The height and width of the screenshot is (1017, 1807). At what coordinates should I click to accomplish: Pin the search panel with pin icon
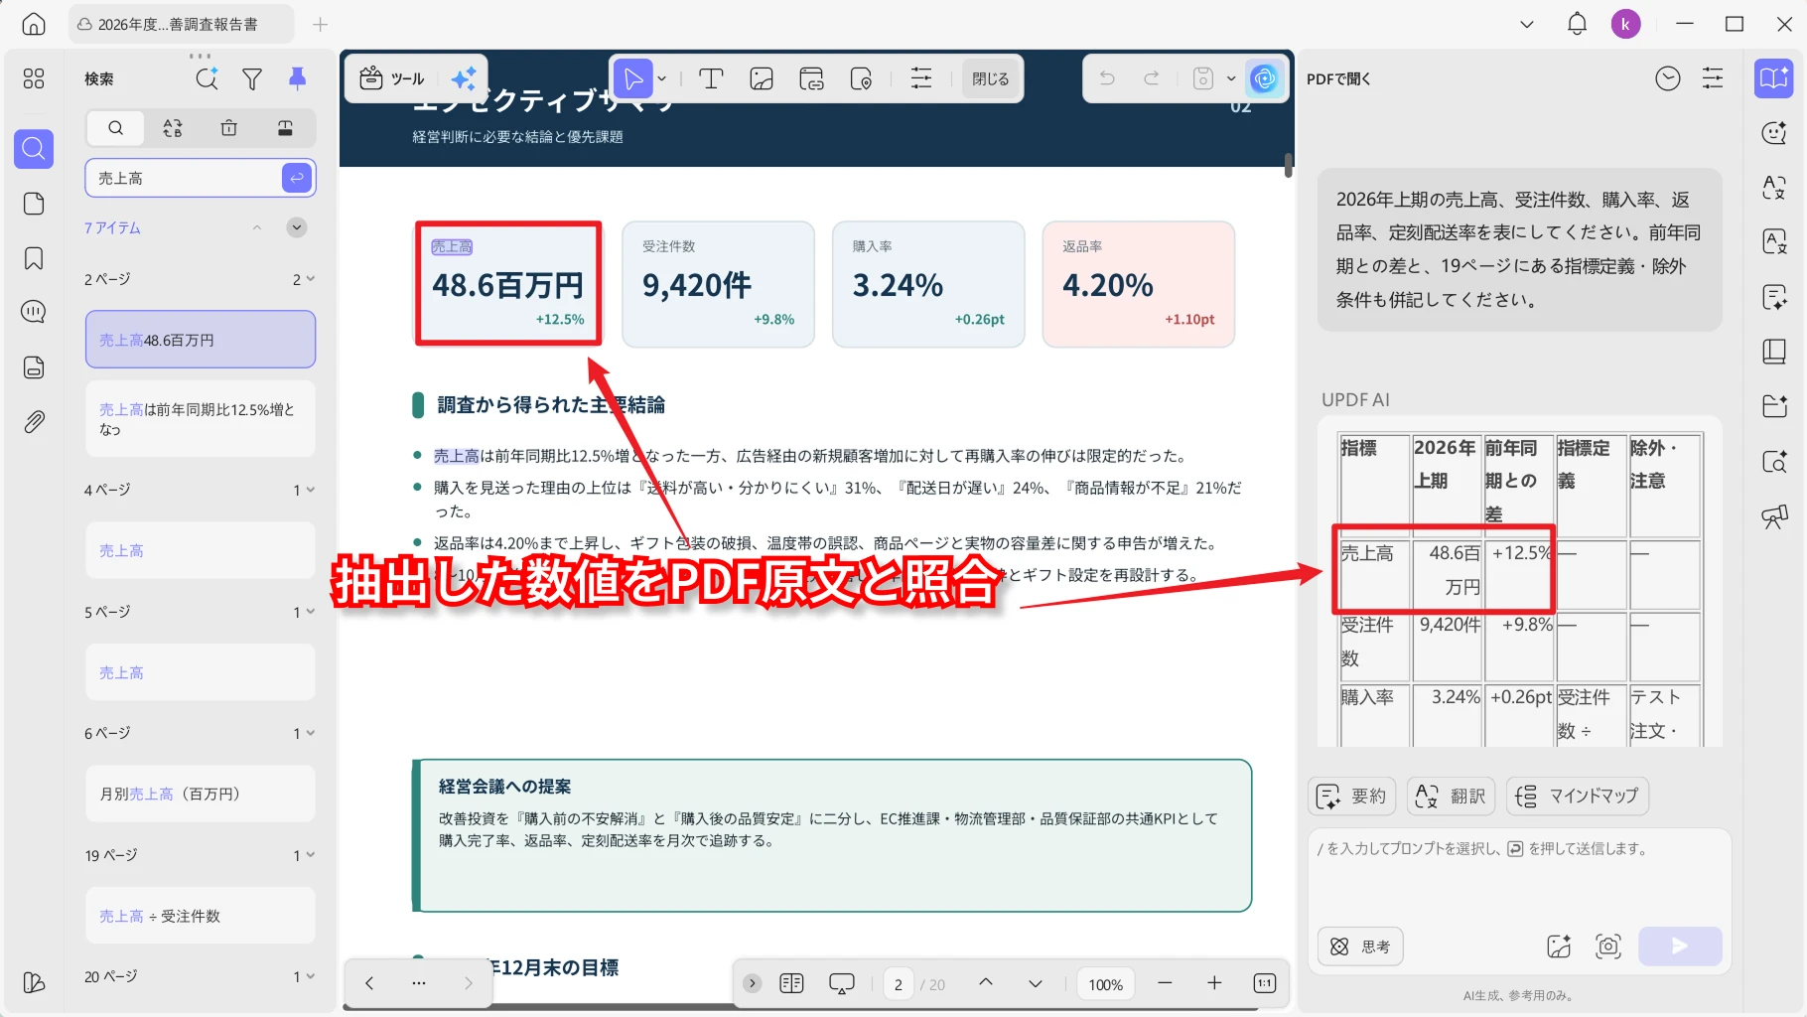point(297,78)
